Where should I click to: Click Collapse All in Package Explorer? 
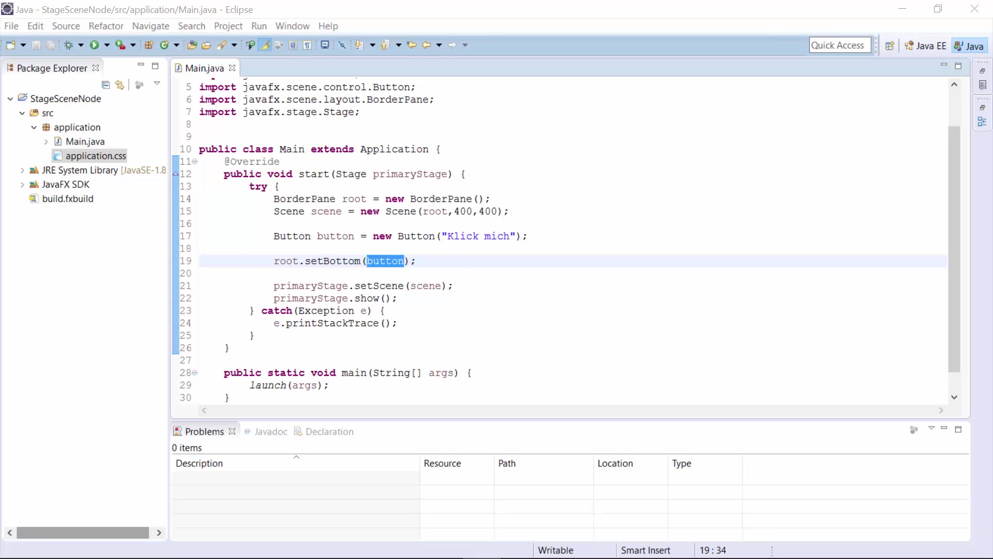coord(106,85)
